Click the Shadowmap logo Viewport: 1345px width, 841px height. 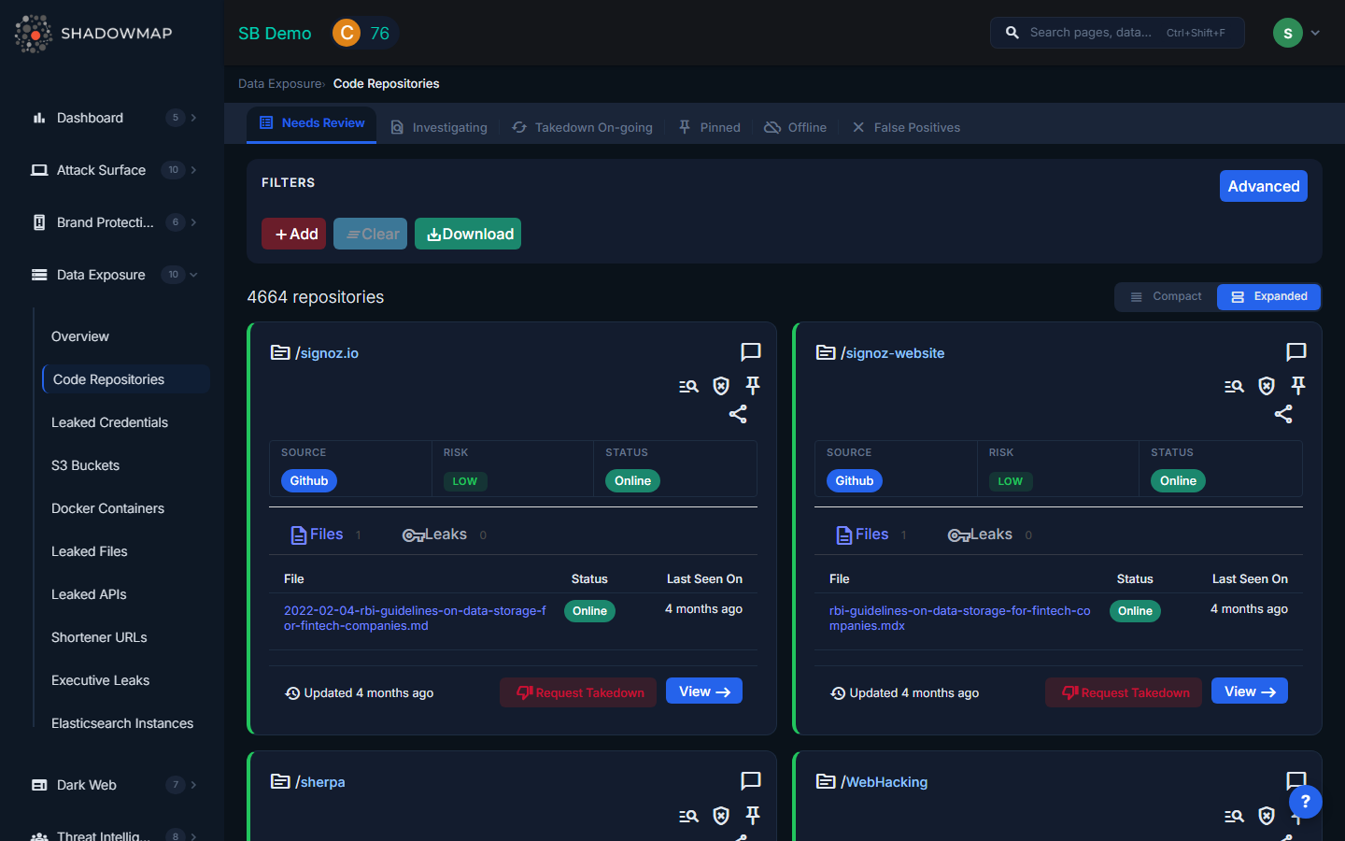92,34
